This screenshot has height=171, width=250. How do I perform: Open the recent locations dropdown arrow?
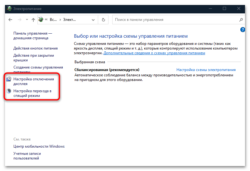26,20
